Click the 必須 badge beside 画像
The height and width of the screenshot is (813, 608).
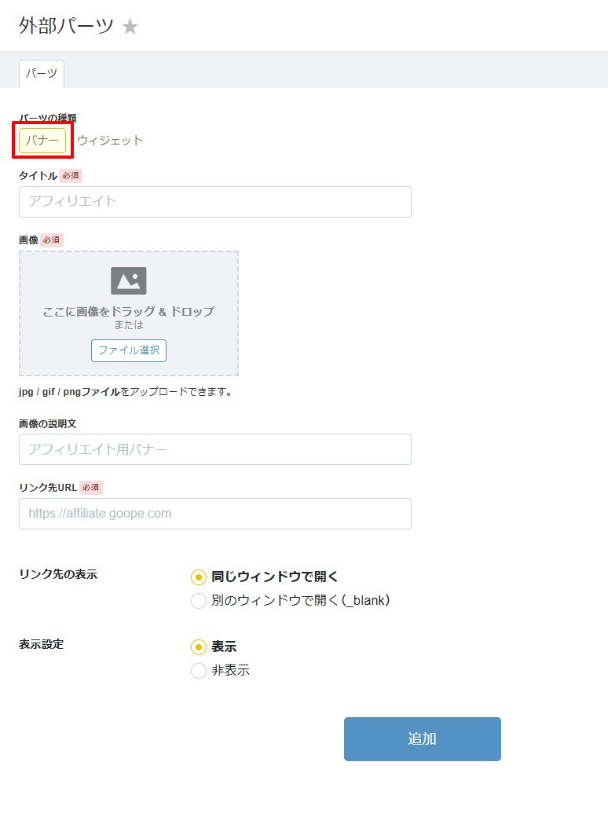[52, 240]
